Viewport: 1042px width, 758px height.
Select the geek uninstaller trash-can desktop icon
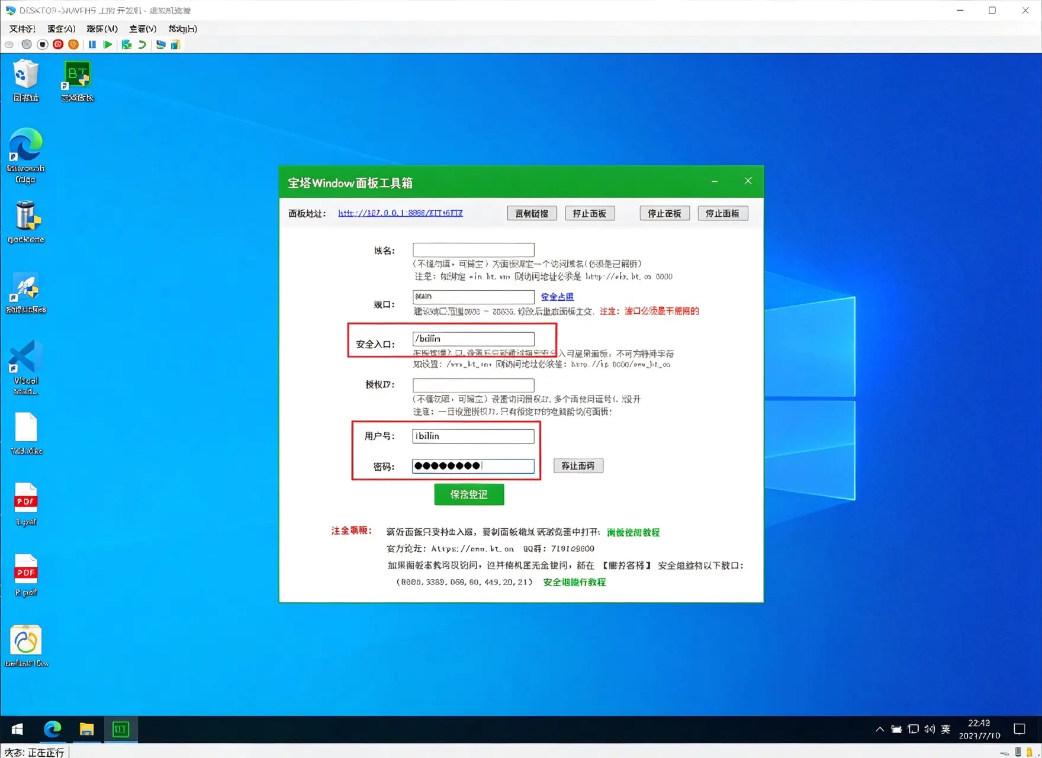26,221
